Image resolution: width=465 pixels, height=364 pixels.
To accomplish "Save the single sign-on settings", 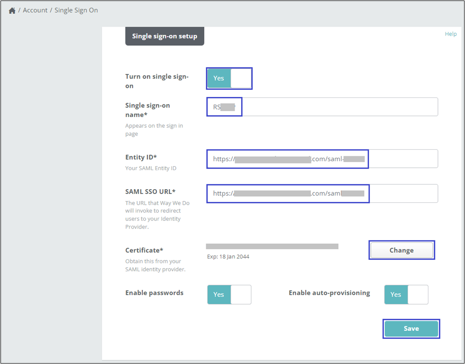I will tap(411, 328).
